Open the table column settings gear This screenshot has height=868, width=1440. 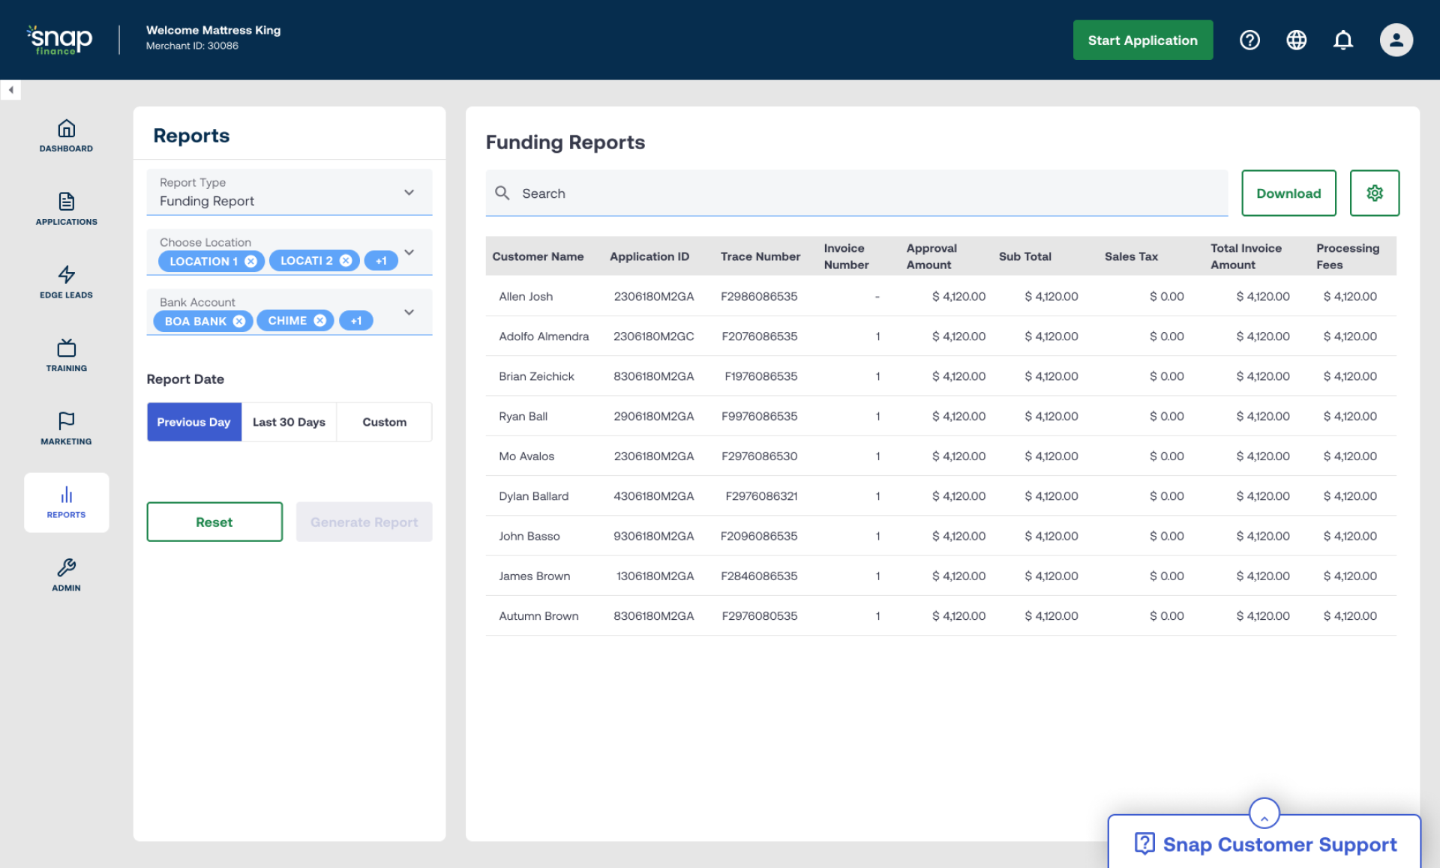point(1375,193)
